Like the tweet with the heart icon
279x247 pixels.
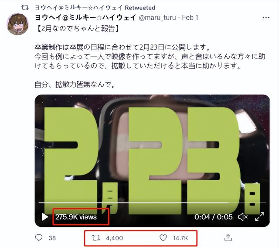pyautogui.click(x=163, y=238)
